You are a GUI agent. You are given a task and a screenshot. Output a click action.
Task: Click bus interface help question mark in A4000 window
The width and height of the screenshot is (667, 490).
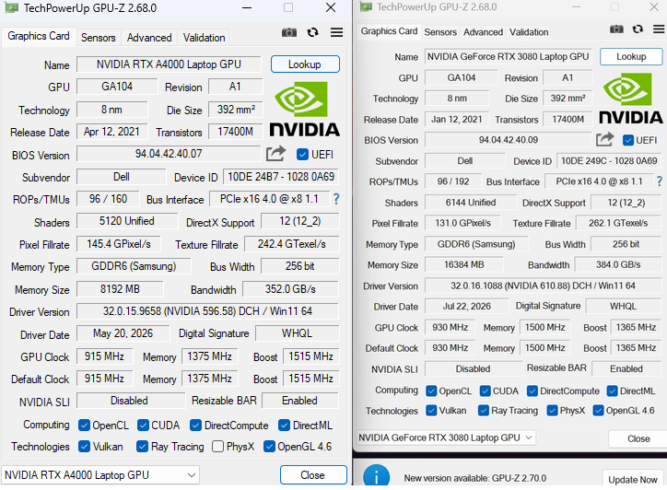pyautogui.click(x=336, y=199)
